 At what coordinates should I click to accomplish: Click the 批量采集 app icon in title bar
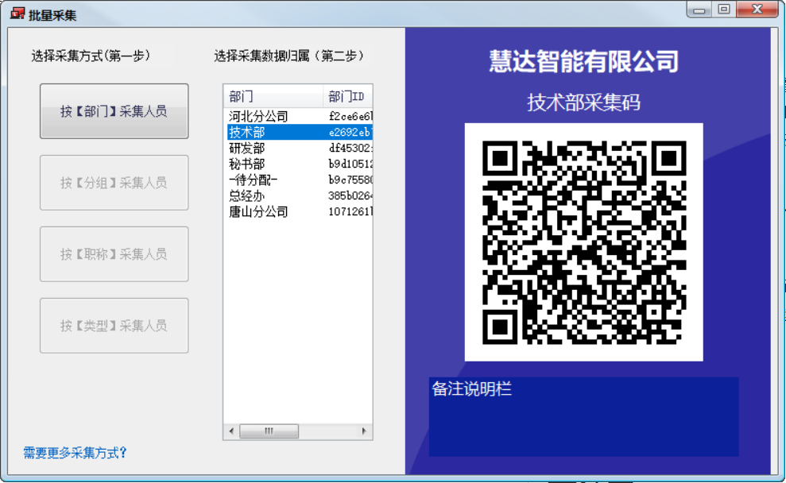(17, 14)
